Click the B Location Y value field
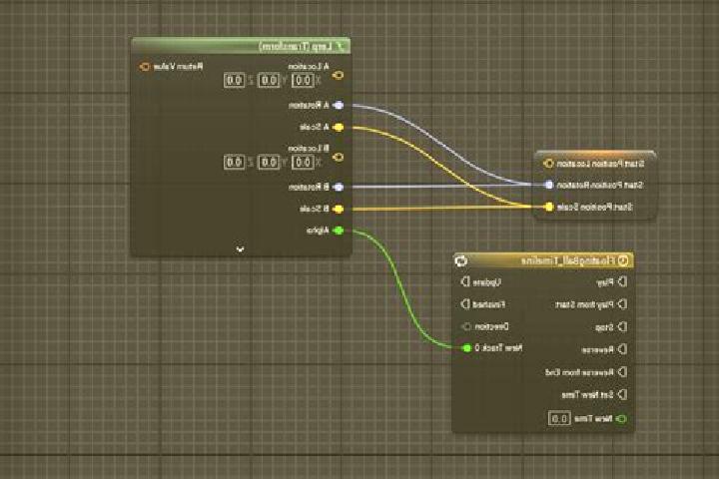This screenshot has height=479, width=719. point(269,162)
